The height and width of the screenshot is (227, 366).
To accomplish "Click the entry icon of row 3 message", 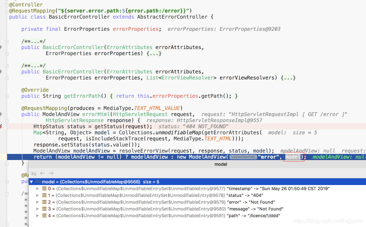I will [x=44, y=209].
